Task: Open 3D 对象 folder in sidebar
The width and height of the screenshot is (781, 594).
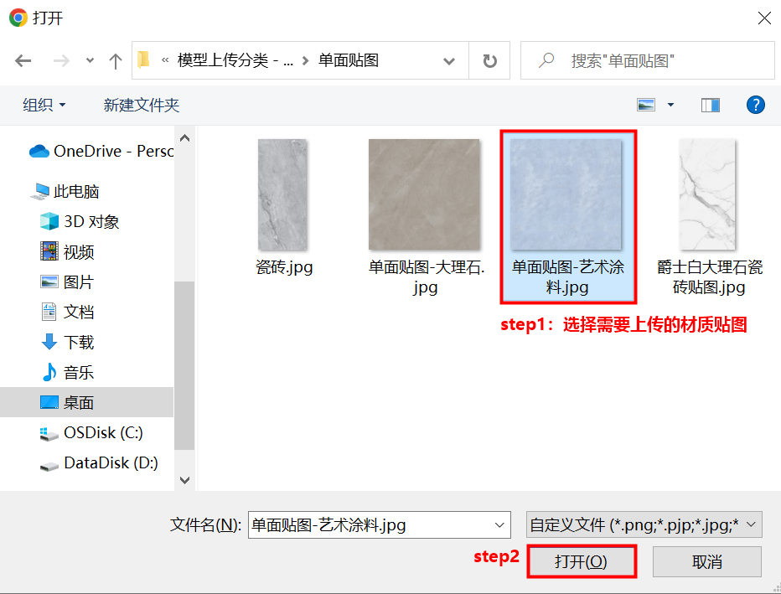Action: 80,221
